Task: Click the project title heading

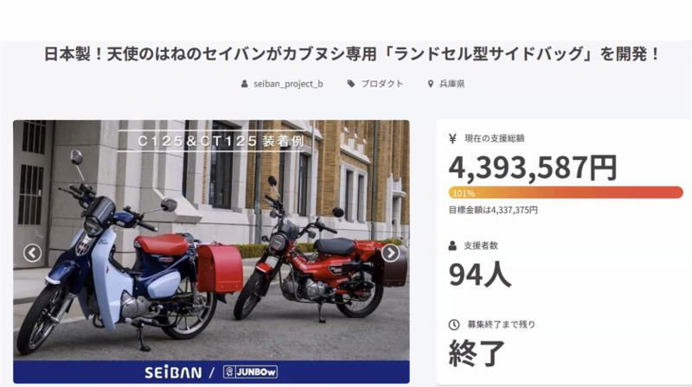Action: 352,54
